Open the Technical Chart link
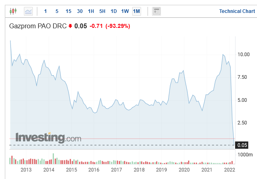Screen dimensions: 257x179 click(237, 11)
